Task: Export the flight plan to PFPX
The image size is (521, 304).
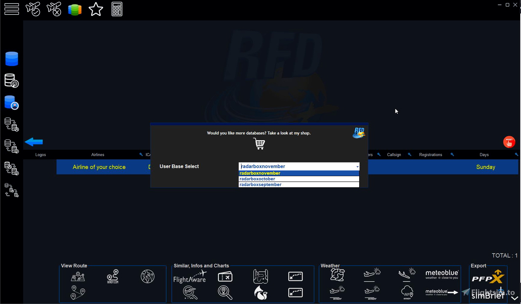Action: click(488, 276)
